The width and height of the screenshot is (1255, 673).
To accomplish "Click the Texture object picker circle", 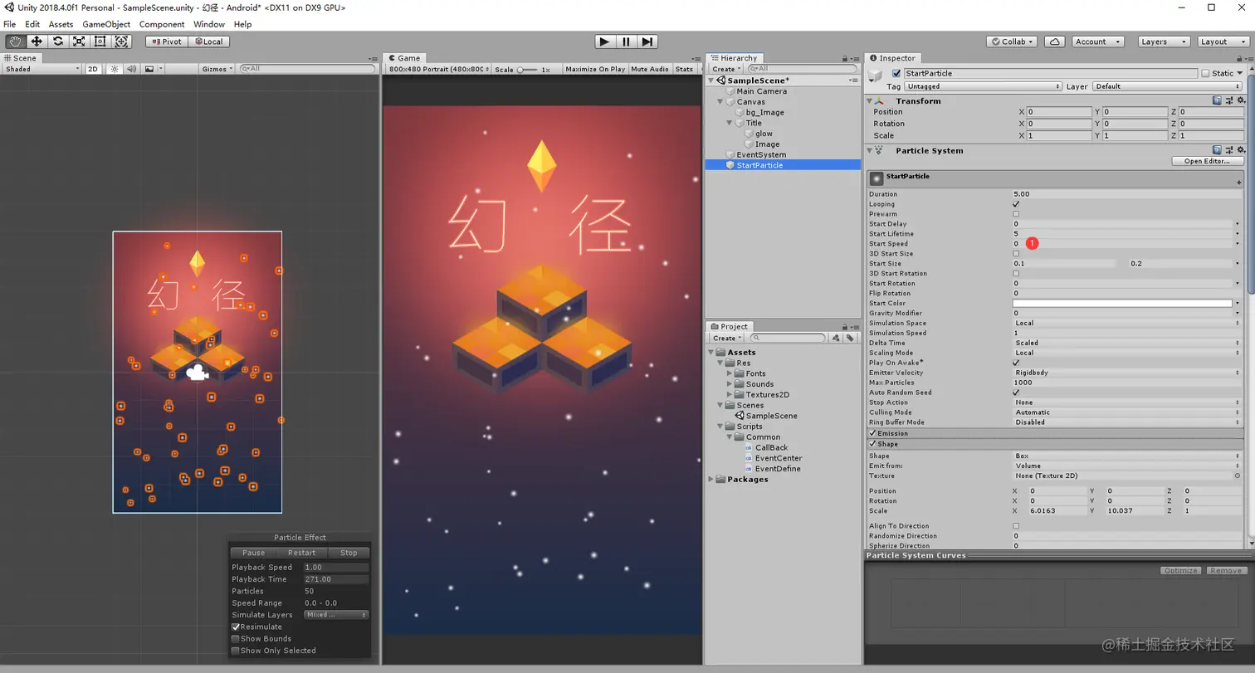I will pyautogui.click(x=1238, y=476).
